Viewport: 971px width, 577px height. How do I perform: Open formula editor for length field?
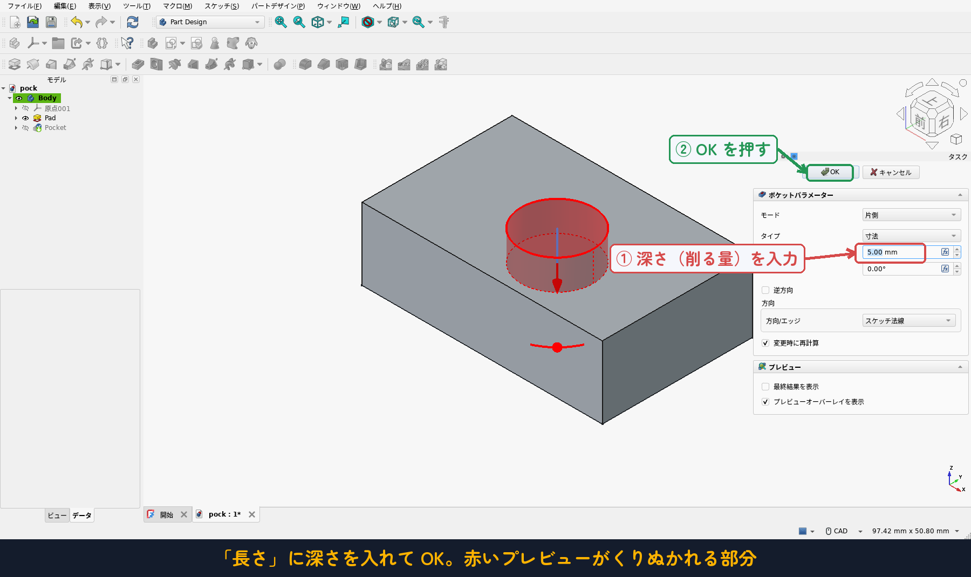click(x=945, y=252)
